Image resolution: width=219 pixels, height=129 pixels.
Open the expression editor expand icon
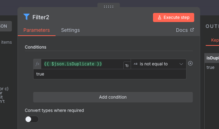(x=127, y=65)
